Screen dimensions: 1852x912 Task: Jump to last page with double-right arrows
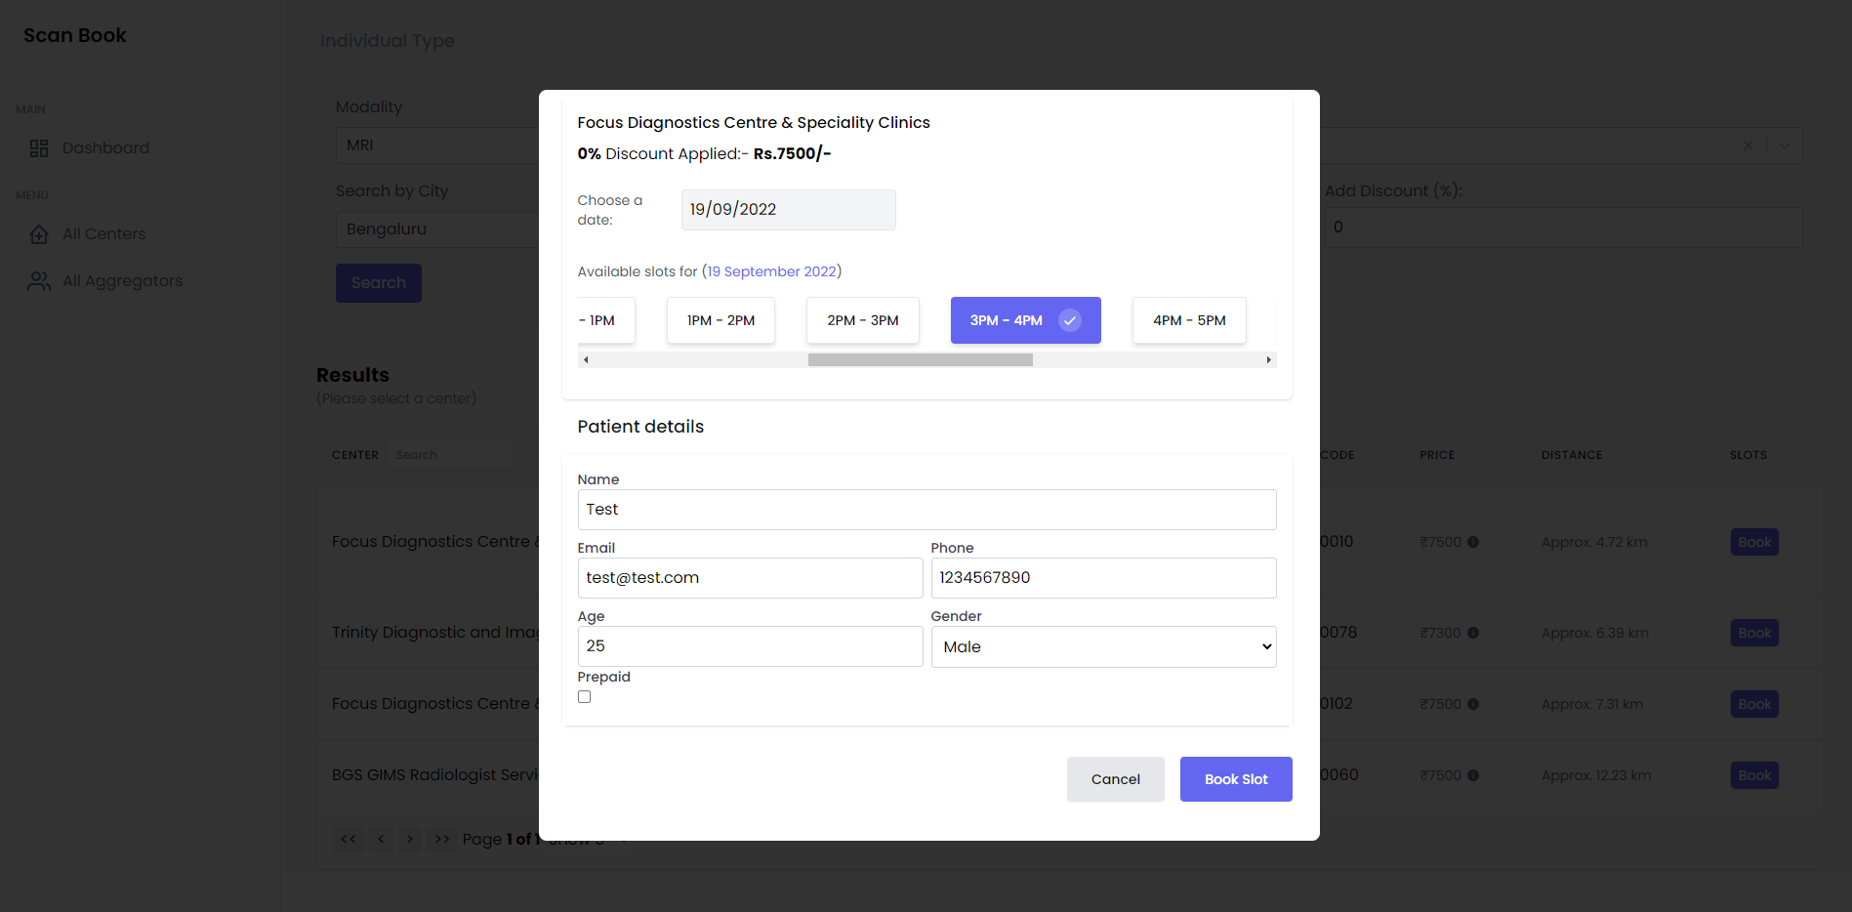(442, 839)
